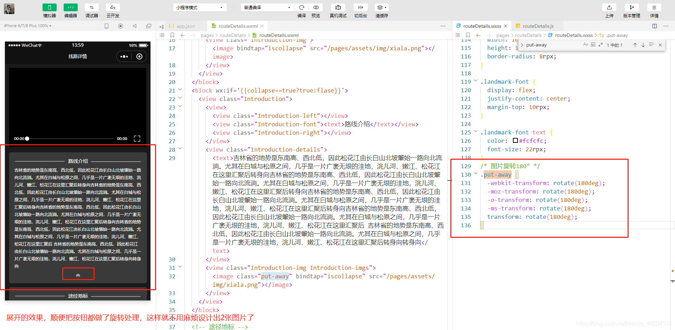
Task: Click the upload icon
Action: pos(609,7)
